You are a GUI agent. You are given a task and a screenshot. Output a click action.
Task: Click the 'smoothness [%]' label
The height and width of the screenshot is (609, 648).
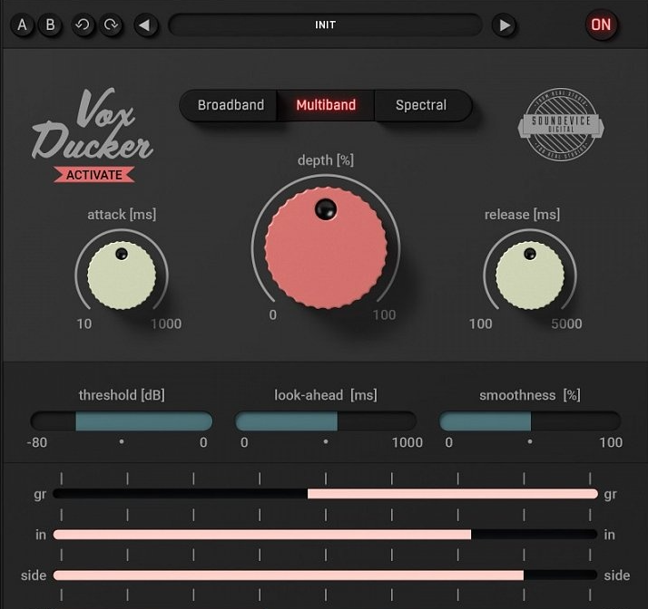click(530, 395)
